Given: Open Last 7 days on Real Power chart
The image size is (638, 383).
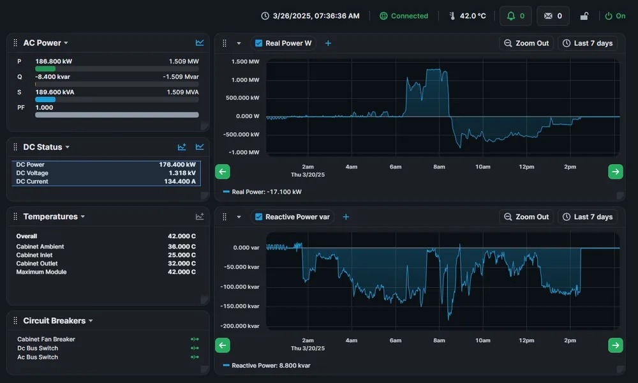Looking at the screenshot, I should click(588, 43).
